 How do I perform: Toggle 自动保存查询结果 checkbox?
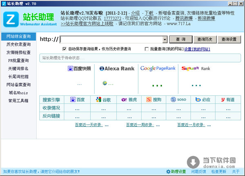[x=65, y=49]
